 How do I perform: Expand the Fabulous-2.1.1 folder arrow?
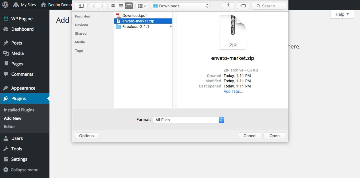pos(170,27)
